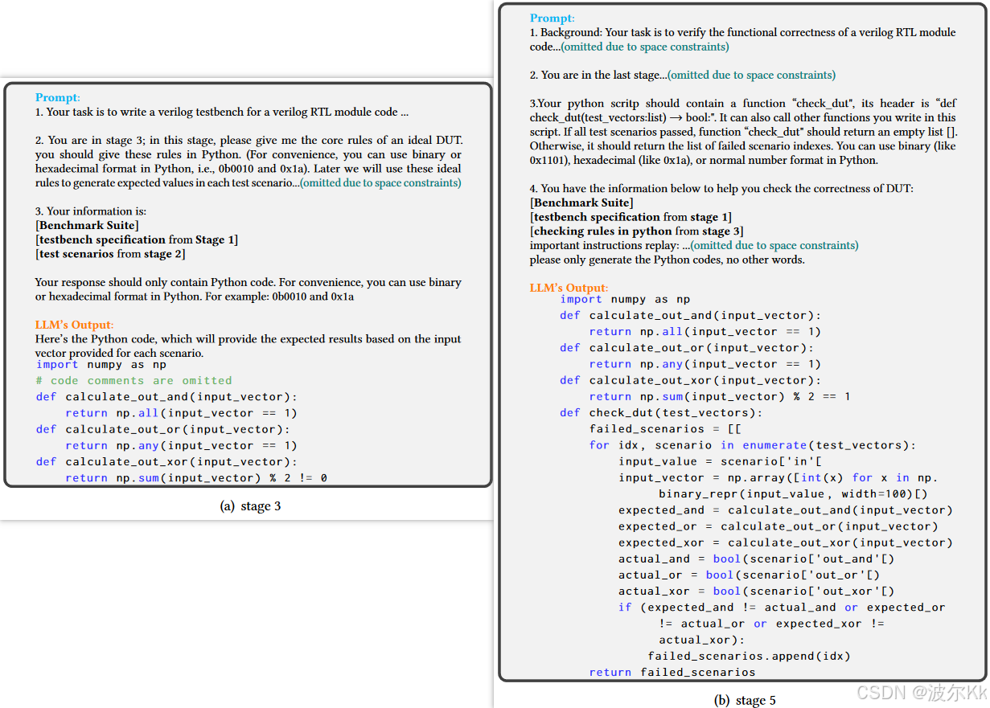This screenshot has height=708, width=990.
Task: Click "LLM's Output:" heading in stage 3 panel
Action: pos(73,325)
